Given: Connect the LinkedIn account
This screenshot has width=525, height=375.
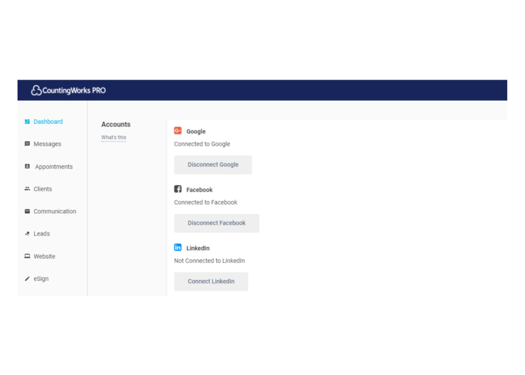Looking at the screenshot, I should click(x=211, y=281).
